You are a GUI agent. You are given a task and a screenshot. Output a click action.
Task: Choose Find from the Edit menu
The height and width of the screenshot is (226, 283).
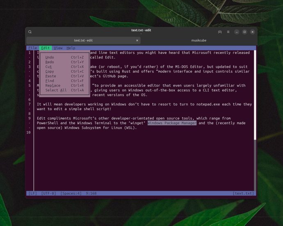(x=65, y=81)
